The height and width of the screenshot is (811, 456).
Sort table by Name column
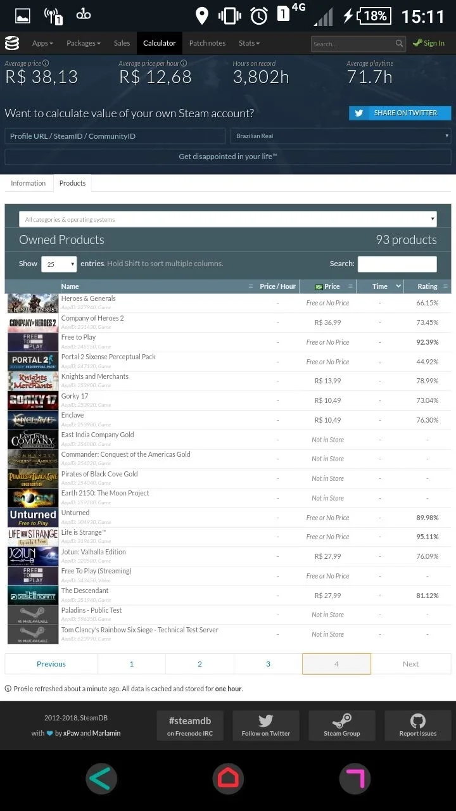[158, 286]
